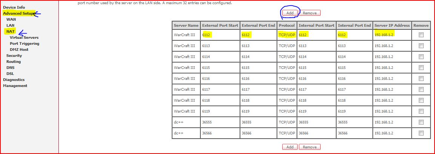Check Remove box for WarCraft III port 6114
The width and height of the screenshot is (435, 154).
pos(421,57)
